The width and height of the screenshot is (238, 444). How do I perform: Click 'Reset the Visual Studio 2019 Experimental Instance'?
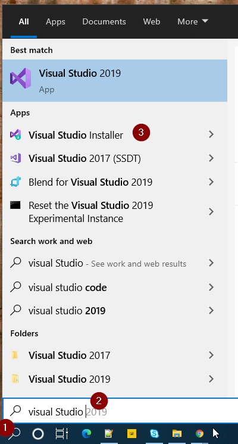pyautogui.click(x=91, y=212)
